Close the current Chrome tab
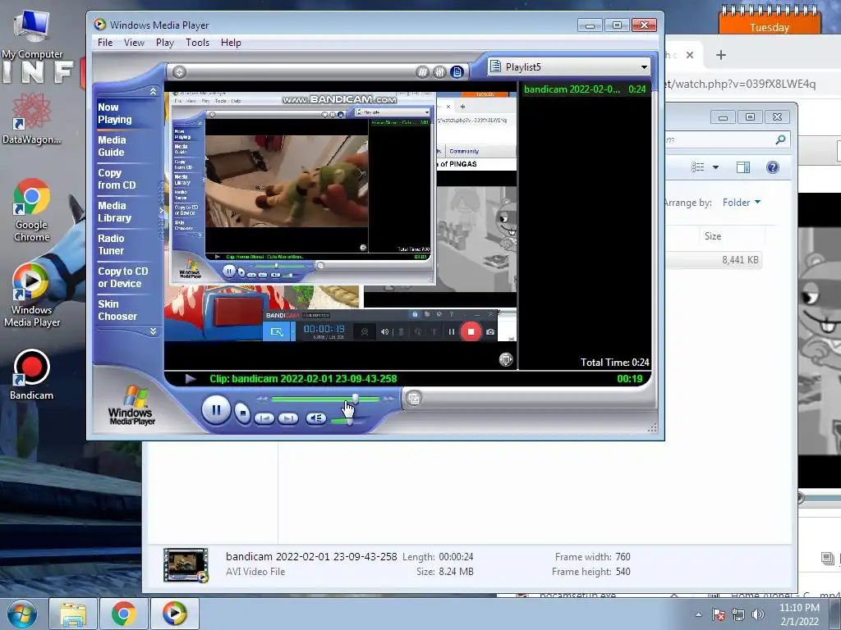The image size is (841, 630). (690, 55)
